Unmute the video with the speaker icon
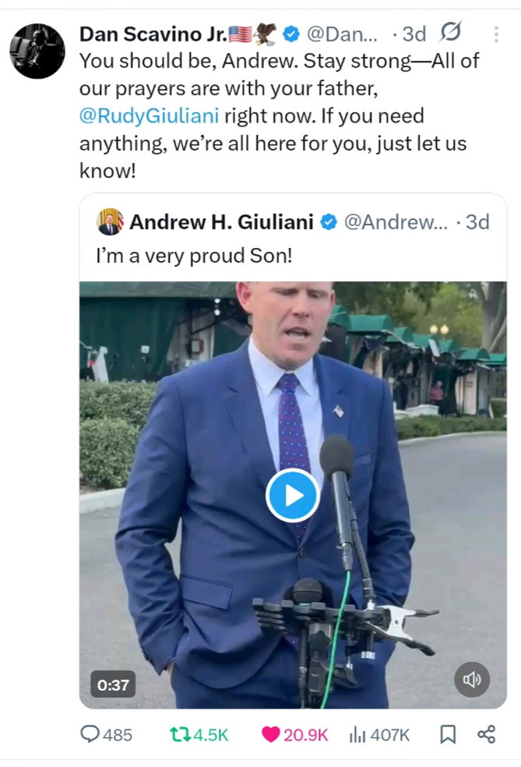 (x=472, y=680)
